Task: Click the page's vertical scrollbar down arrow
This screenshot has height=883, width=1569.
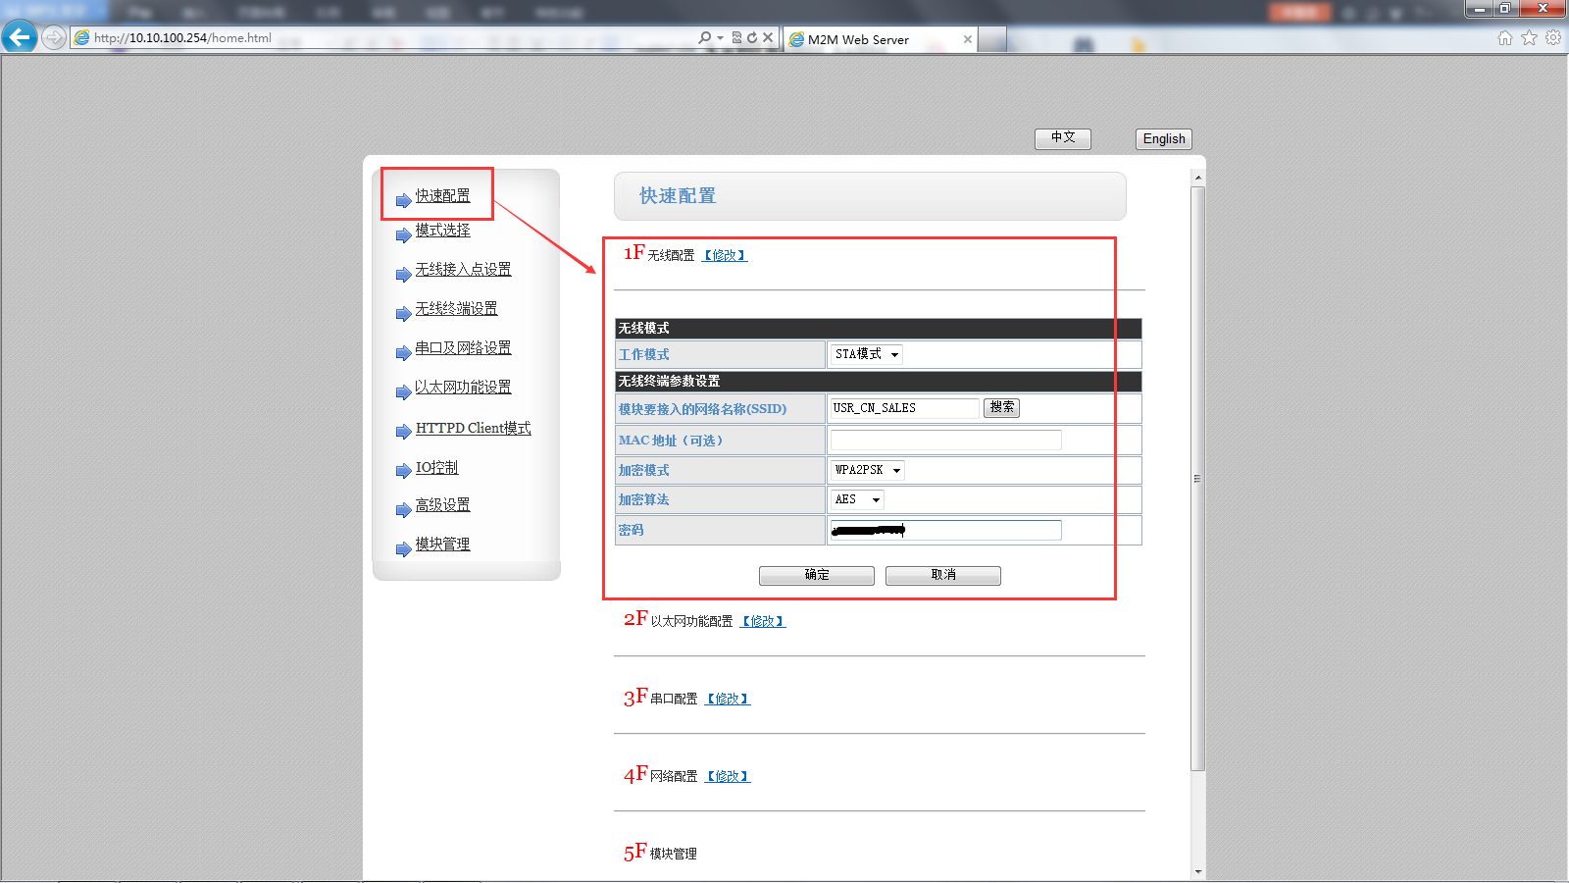Action: point(1197,871)
